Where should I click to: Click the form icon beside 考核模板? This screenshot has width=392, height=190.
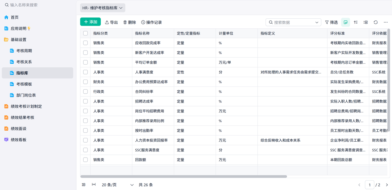point(12,84)
